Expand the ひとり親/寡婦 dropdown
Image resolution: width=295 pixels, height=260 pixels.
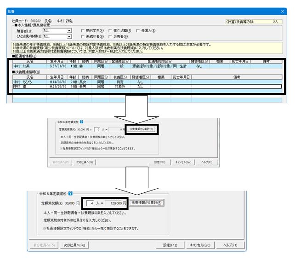[69, 36]
